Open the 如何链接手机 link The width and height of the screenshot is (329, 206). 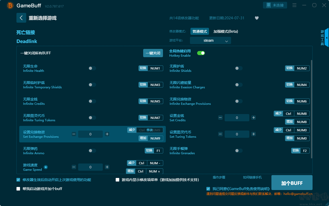252,177
